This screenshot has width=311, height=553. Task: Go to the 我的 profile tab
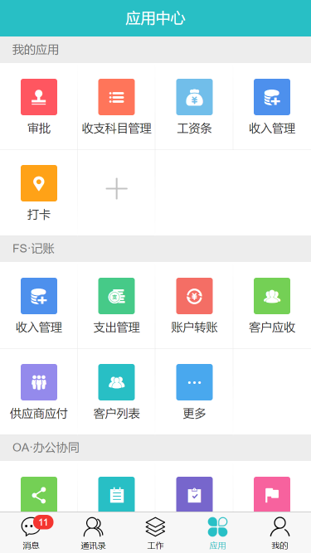(x=280, y=532)
